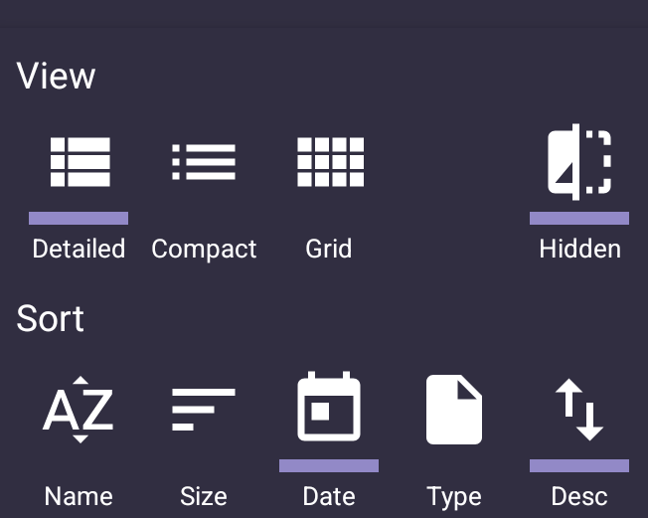Sort by Size bars icon
Screen dimensions: 648x518
[204, 410]
